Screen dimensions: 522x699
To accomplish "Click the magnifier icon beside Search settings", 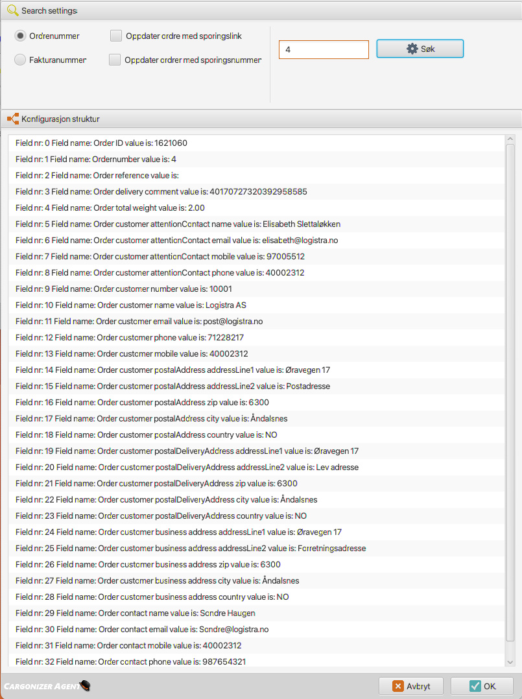I will coord(12,10).
